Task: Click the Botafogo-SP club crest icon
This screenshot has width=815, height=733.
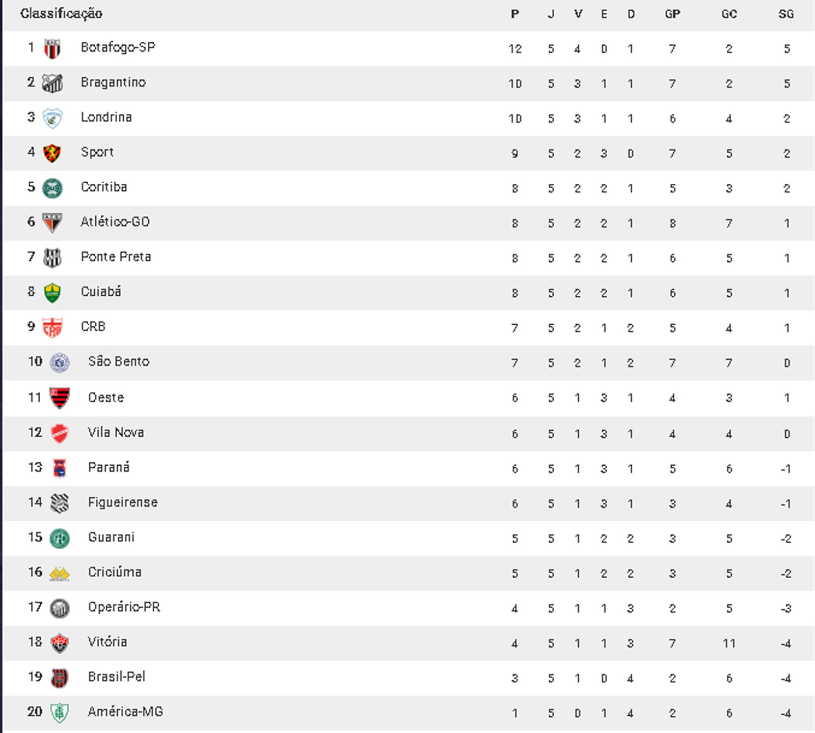Action: [52, 49]
